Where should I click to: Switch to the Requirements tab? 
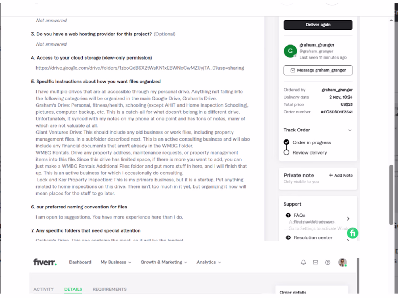109,289
